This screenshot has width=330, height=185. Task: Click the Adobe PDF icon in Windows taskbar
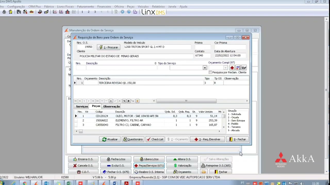(126, 183)
